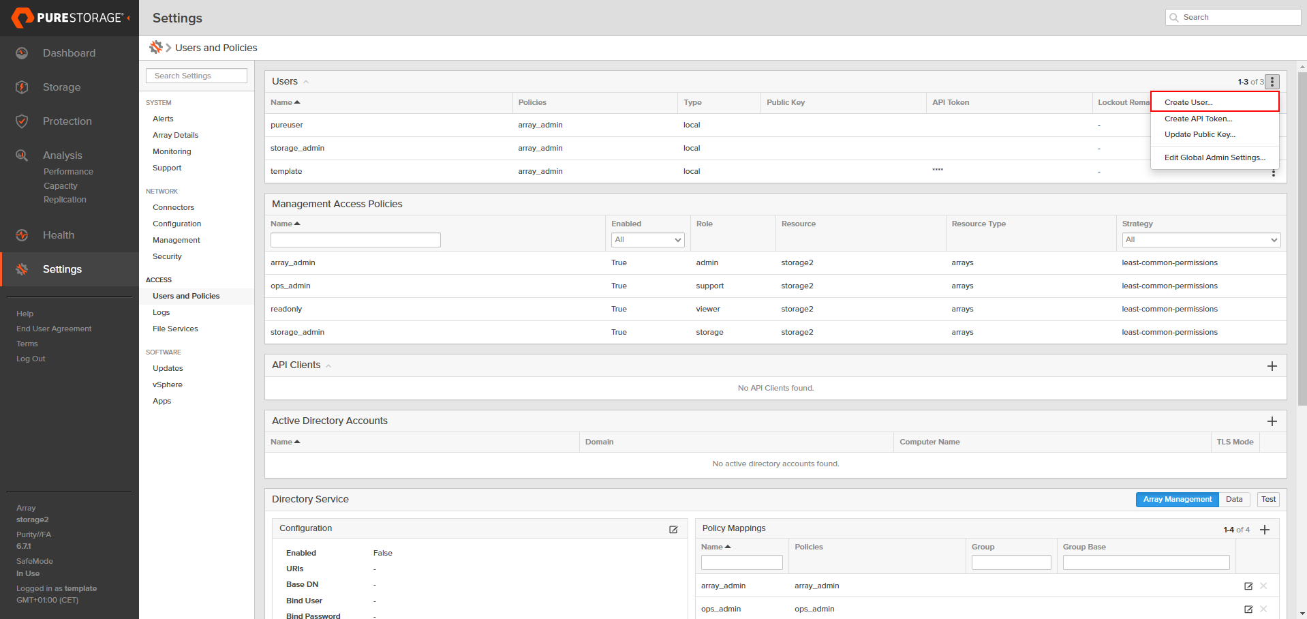
Task: Select Edit Global Admin Settings... entry
Action: 1214,157
